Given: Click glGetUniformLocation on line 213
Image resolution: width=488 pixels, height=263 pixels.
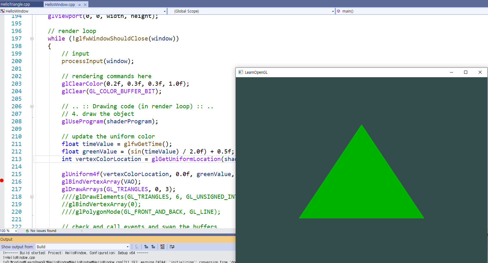Looking at the screenshot, I should [186, 159].
